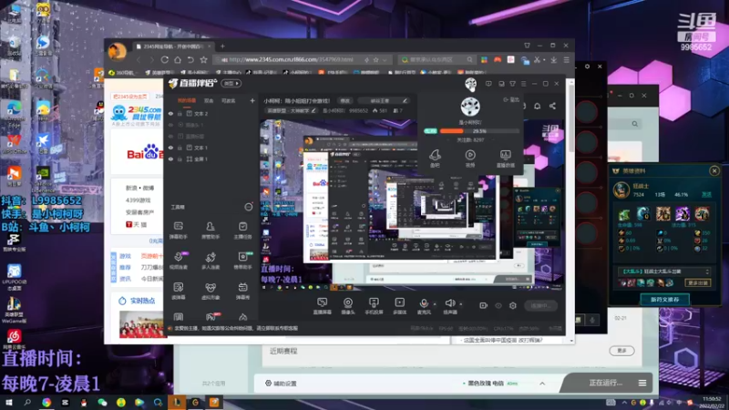Click share icon in companion app

pyautogui.click(x=552, y=106)
